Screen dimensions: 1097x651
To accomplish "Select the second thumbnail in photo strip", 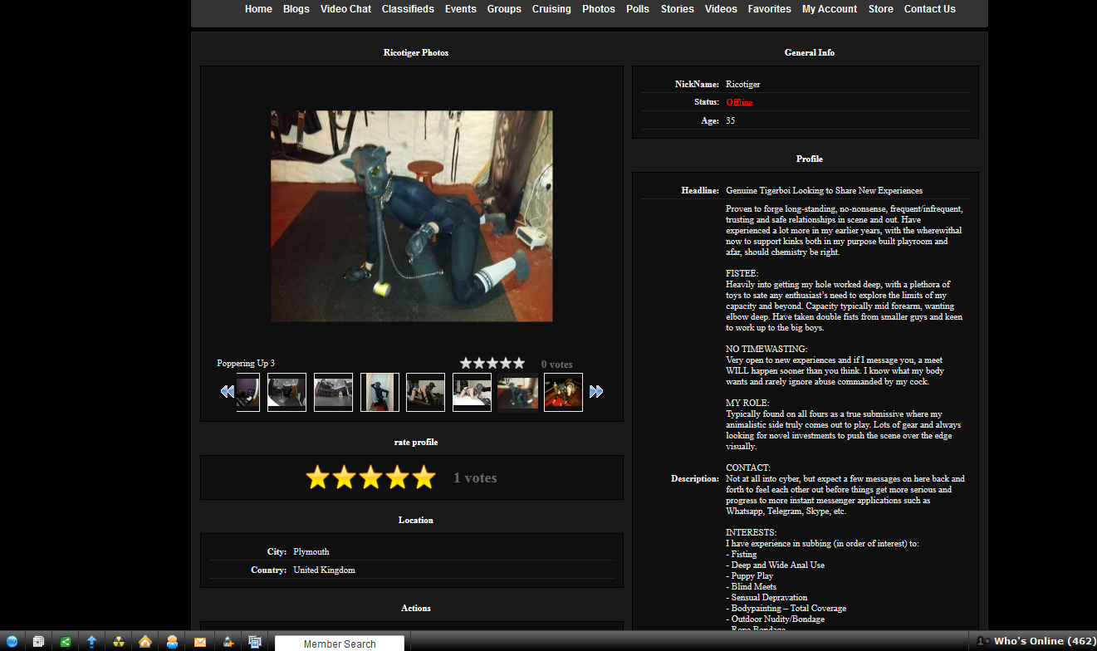I will point(286,392).
